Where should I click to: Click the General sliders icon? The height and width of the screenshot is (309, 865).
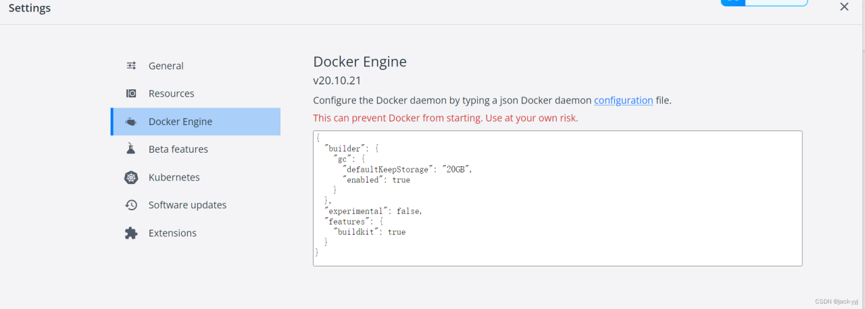click(131, 66)
